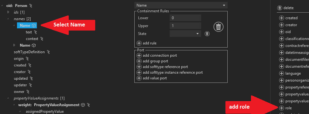Viewport: 309px width, 114px height.
Task: Click the plus icon beside language
Action: tap(282, 73)
